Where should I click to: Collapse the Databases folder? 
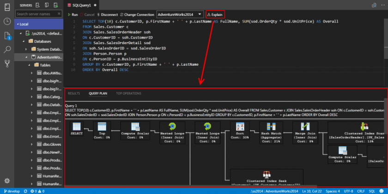point(24,41)
